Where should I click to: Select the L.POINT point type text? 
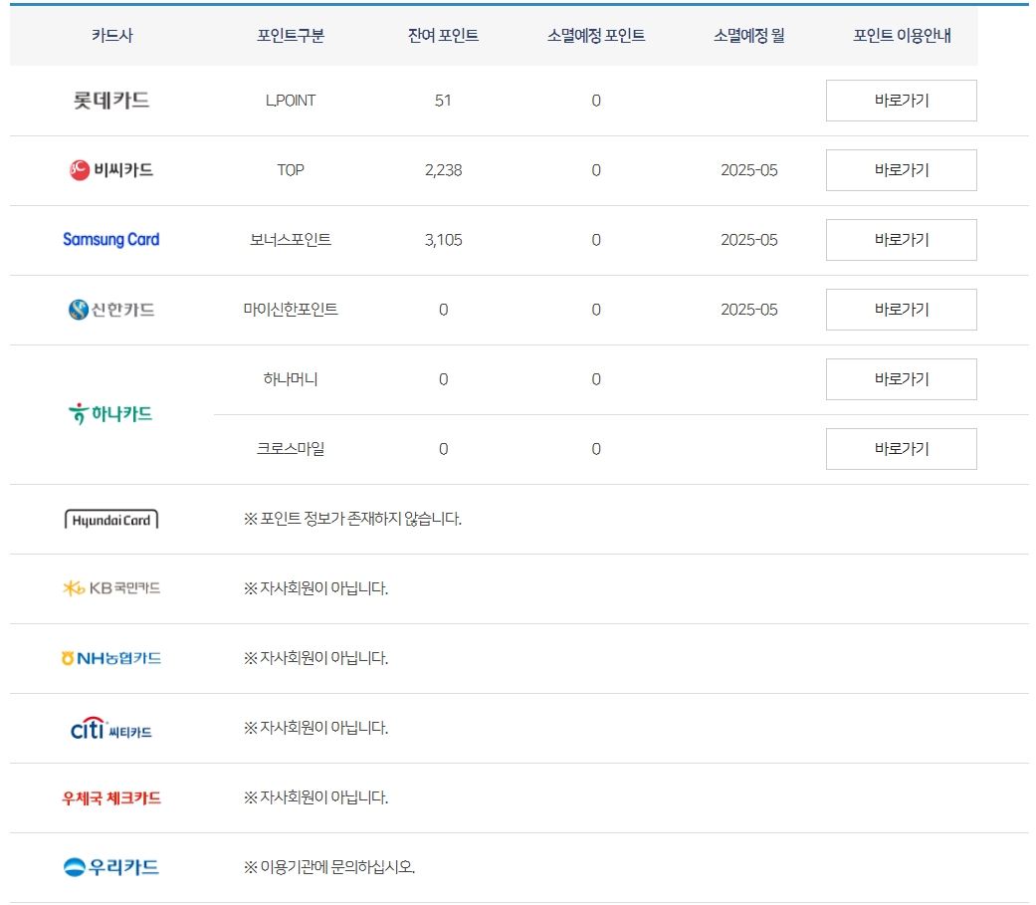[291, 101]
